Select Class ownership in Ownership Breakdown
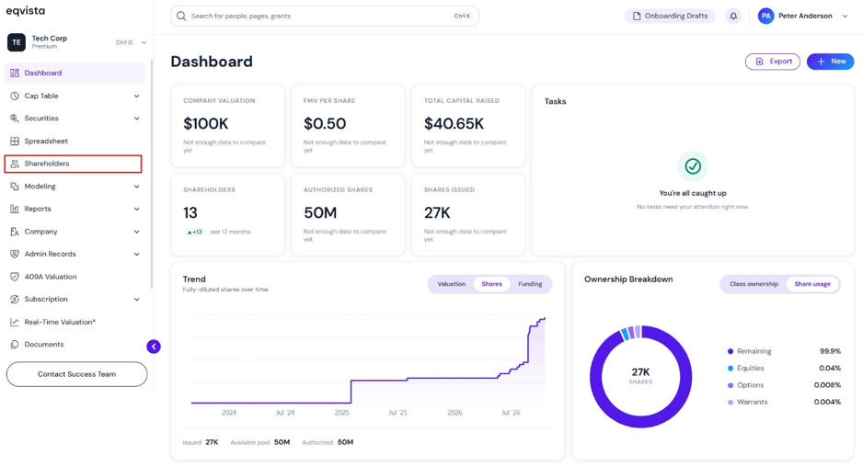This screenshot has height=467, width=863. click(x=754, y=284)
